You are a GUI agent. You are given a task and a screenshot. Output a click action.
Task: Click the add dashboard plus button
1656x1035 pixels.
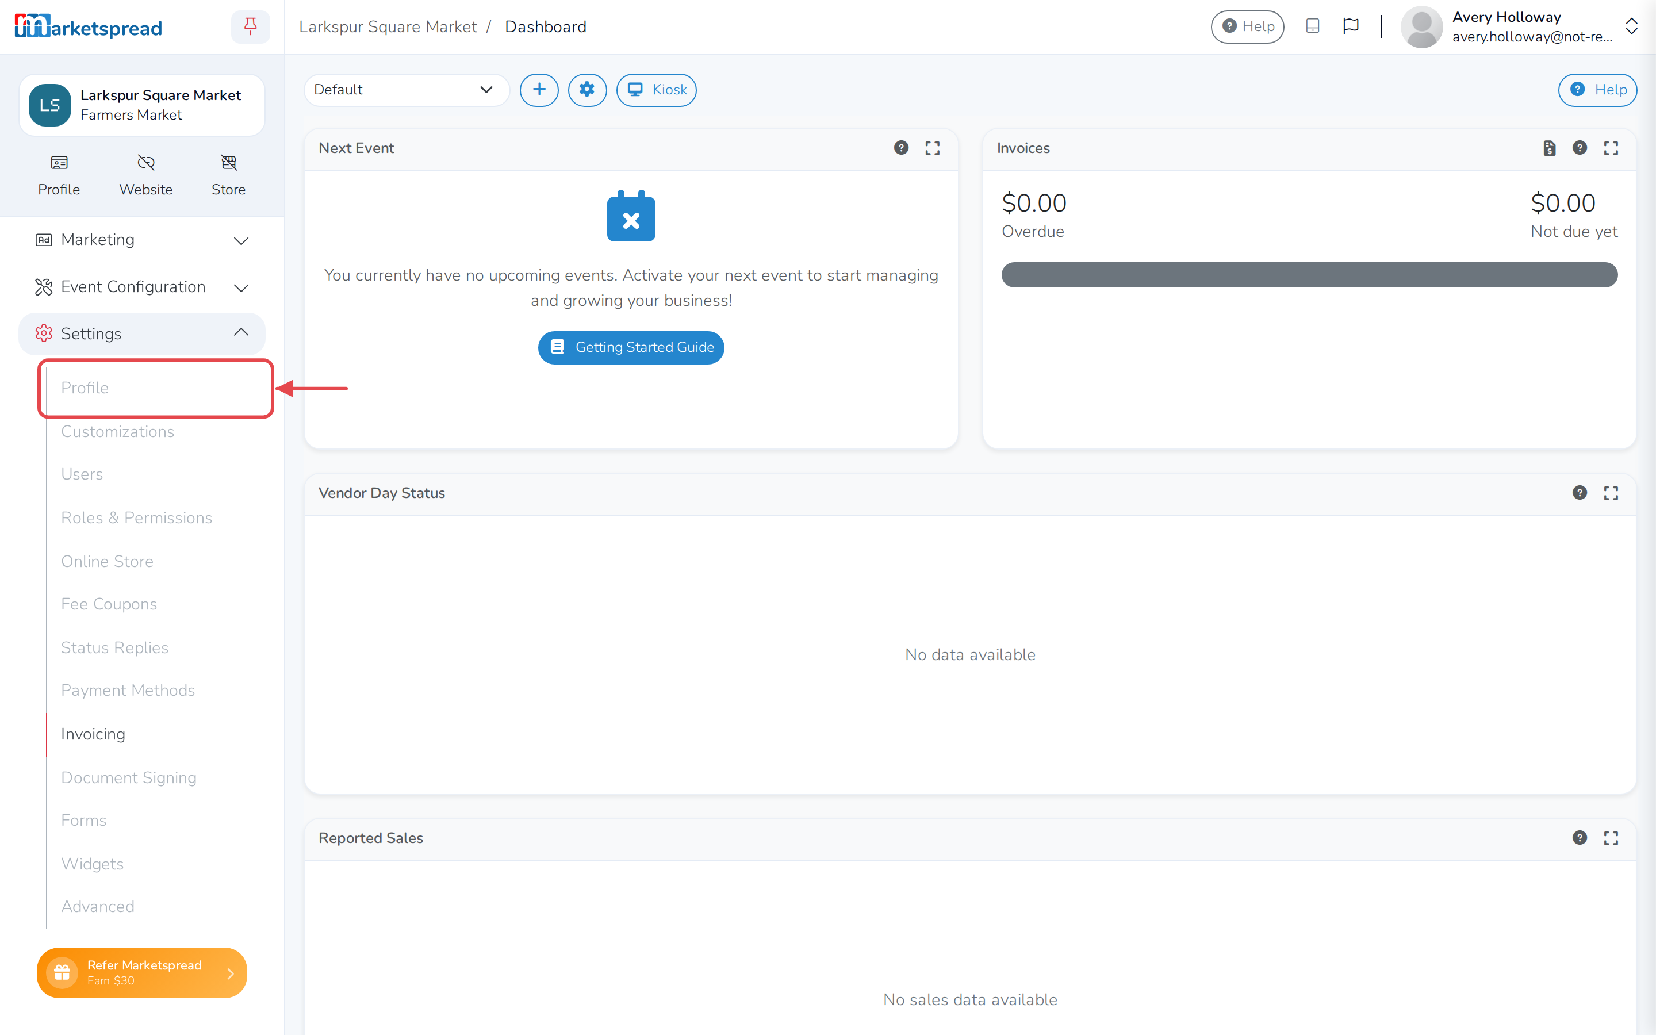(539, 90)
